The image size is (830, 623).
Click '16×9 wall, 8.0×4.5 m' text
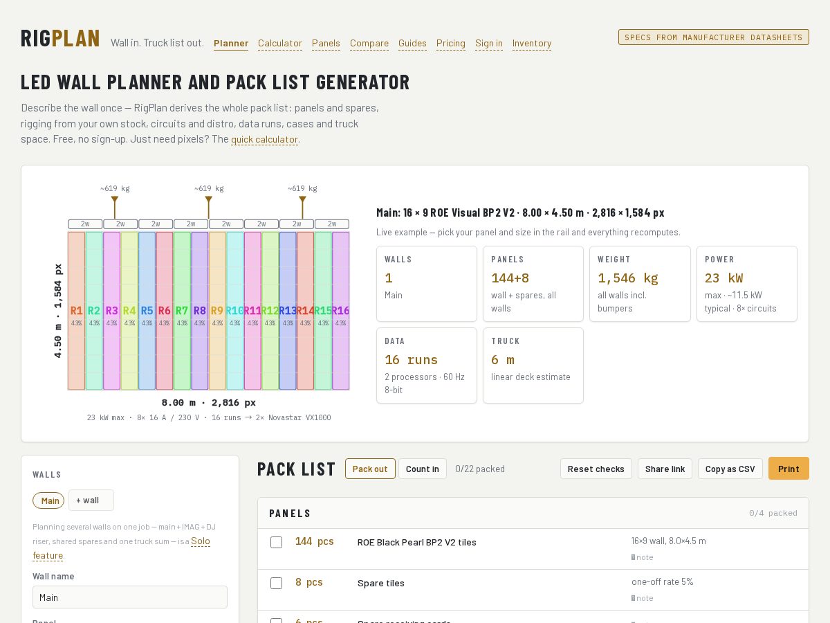point(669,541)
